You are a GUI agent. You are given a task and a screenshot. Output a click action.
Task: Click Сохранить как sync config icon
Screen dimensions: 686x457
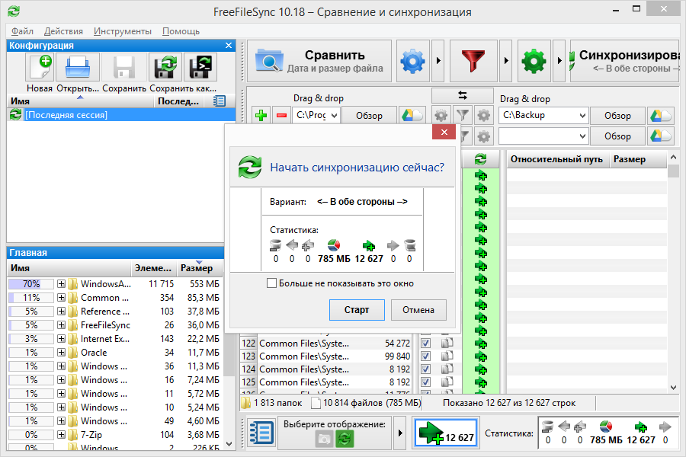[x=165, y=69]
